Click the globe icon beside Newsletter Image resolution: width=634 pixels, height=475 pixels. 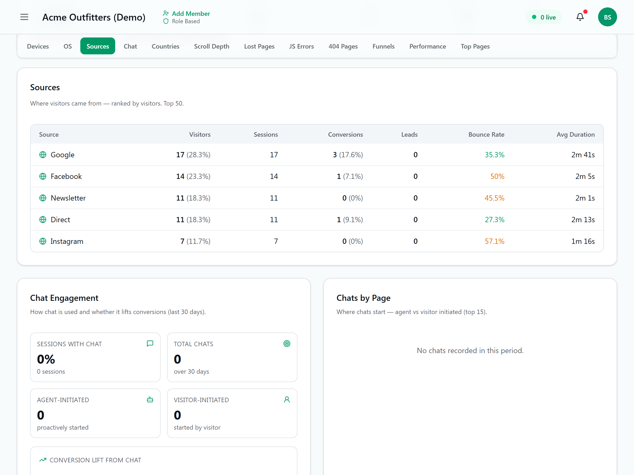[x=43, y=198]
